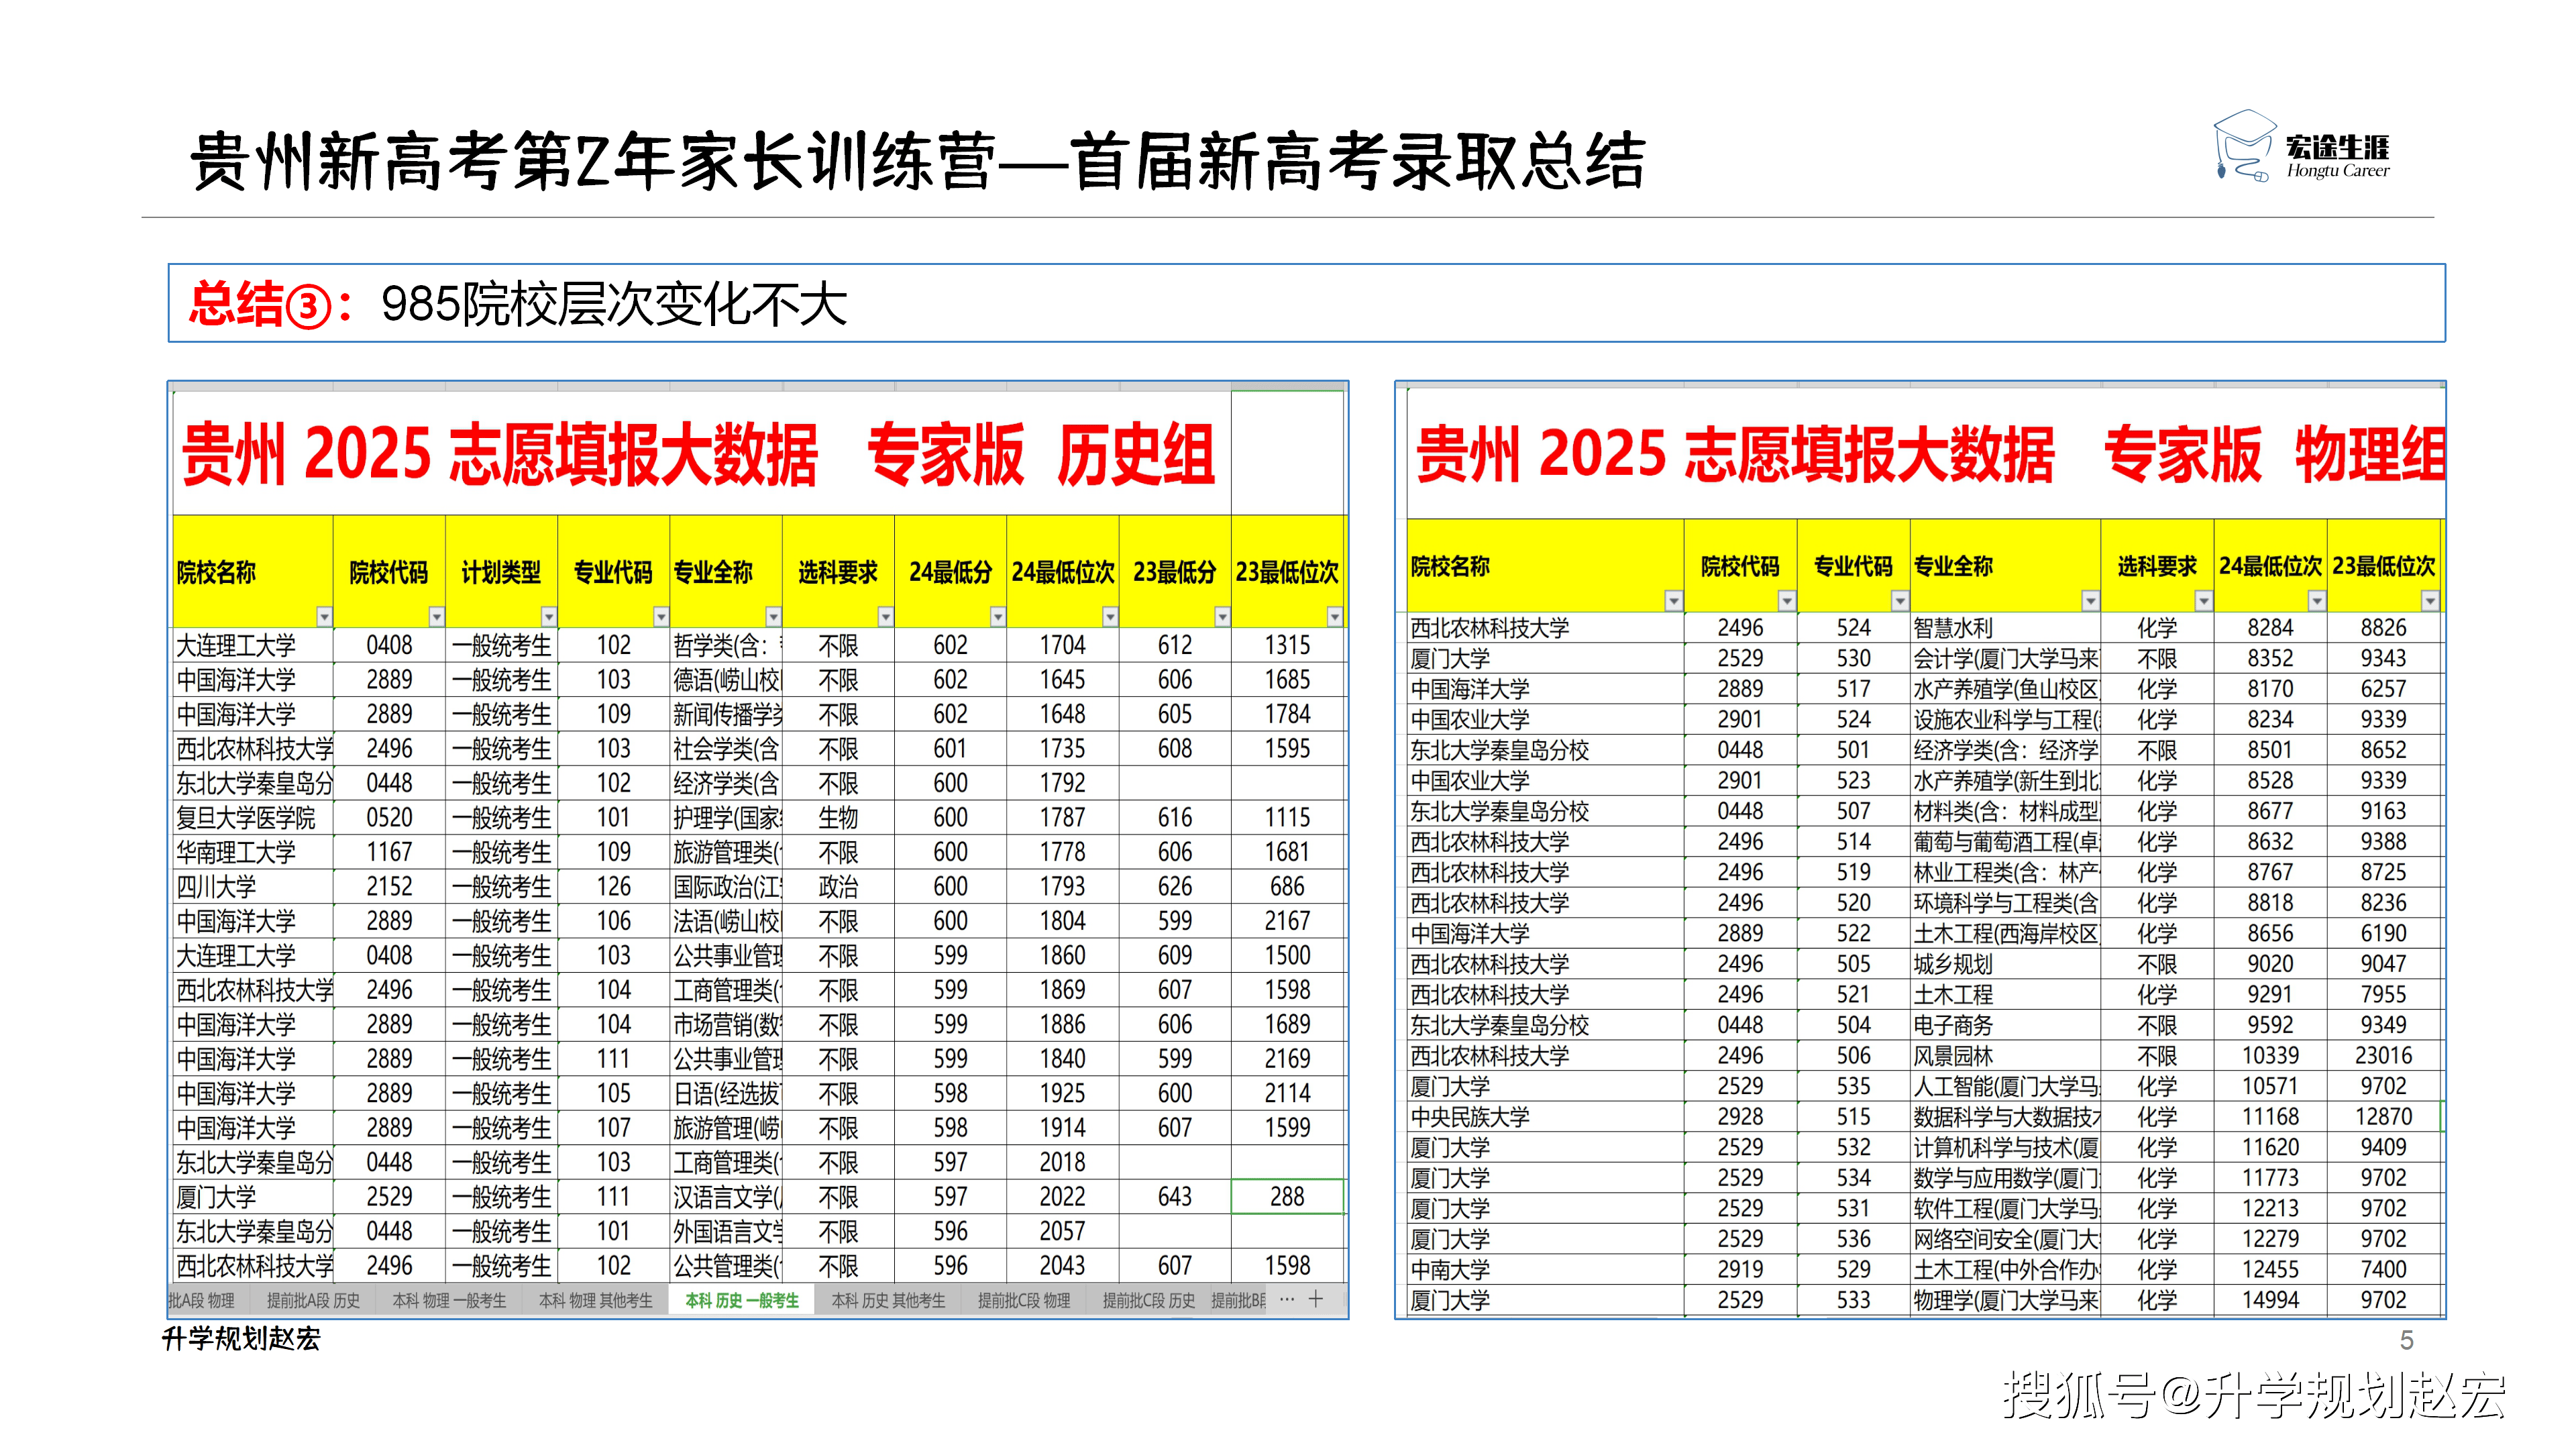2576x1449 pixels.
Task: Click the 升学规划赵宏 footer text
Action: [241, 1339]
